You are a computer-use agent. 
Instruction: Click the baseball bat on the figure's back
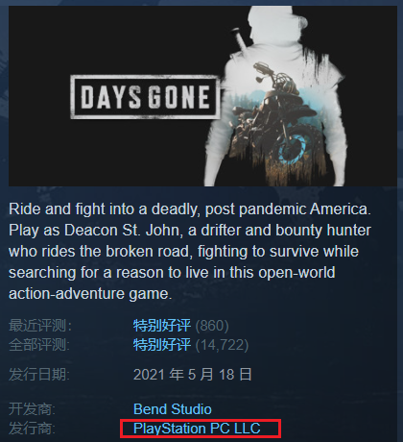tap(242, 41)
